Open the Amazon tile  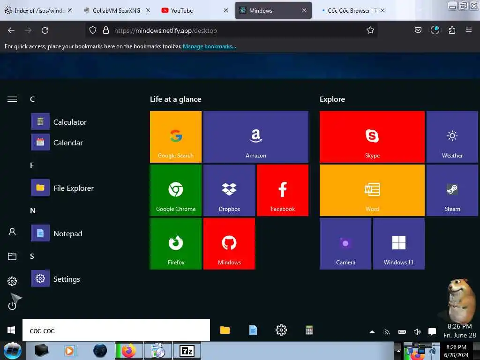(x=256, y=136)
